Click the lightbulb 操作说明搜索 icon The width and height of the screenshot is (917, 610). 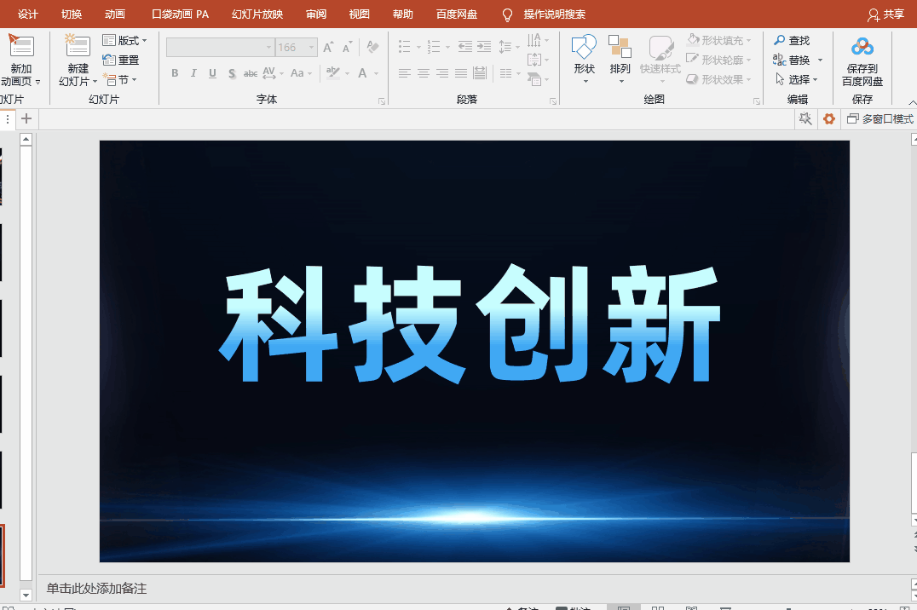tap(507, 14)
